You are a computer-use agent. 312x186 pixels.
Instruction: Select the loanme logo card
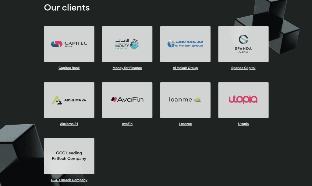(x=185, y=100)
